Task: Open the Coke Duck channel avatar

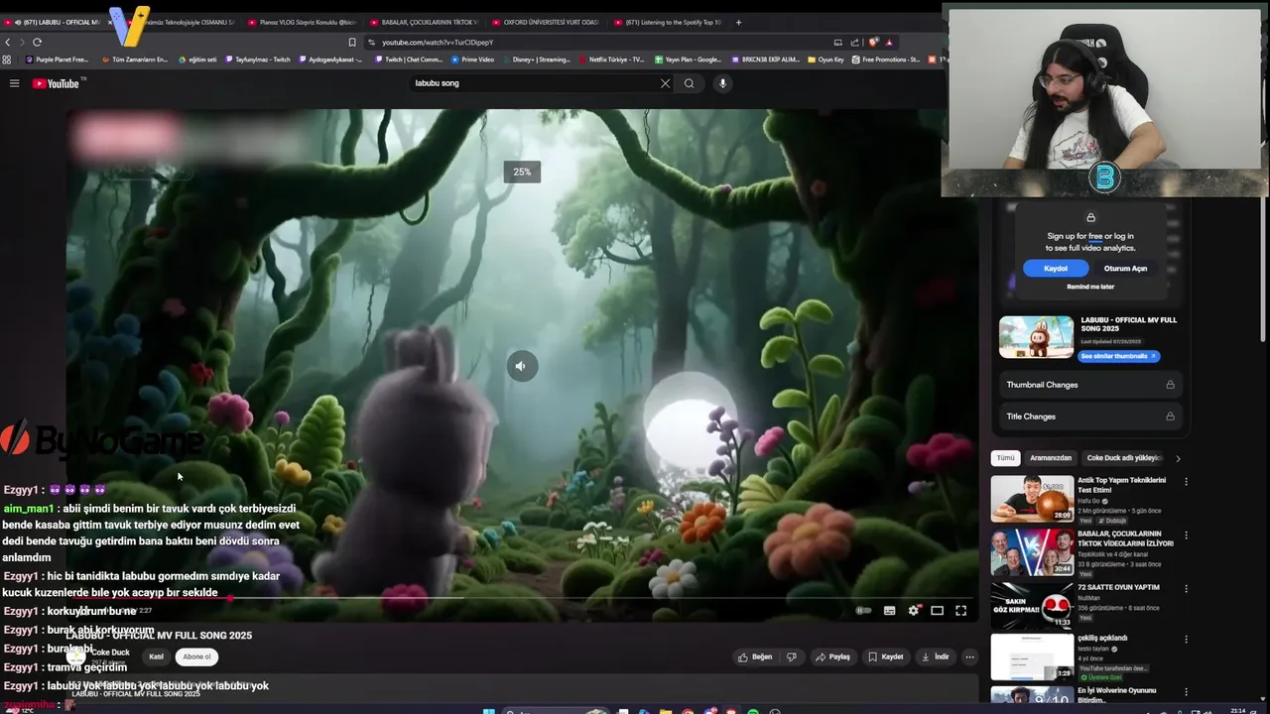Action: click(76, 655)
